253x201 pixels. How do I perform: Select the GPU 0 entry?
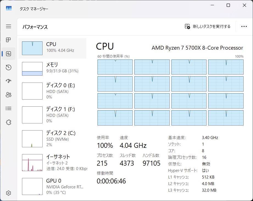(x=52, y=186)
